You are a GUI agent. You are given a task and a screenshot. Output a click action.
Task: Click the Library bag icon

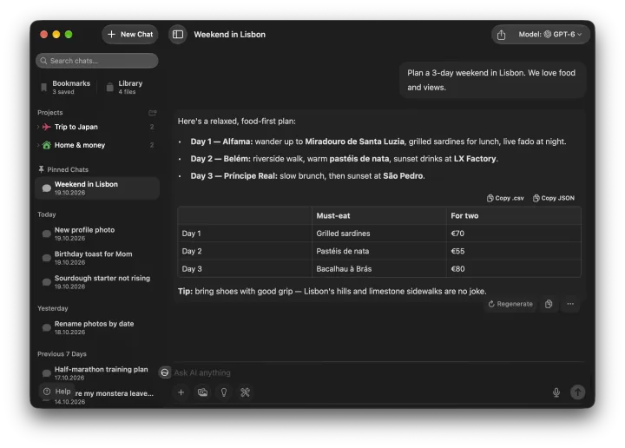tap(109, 88)
